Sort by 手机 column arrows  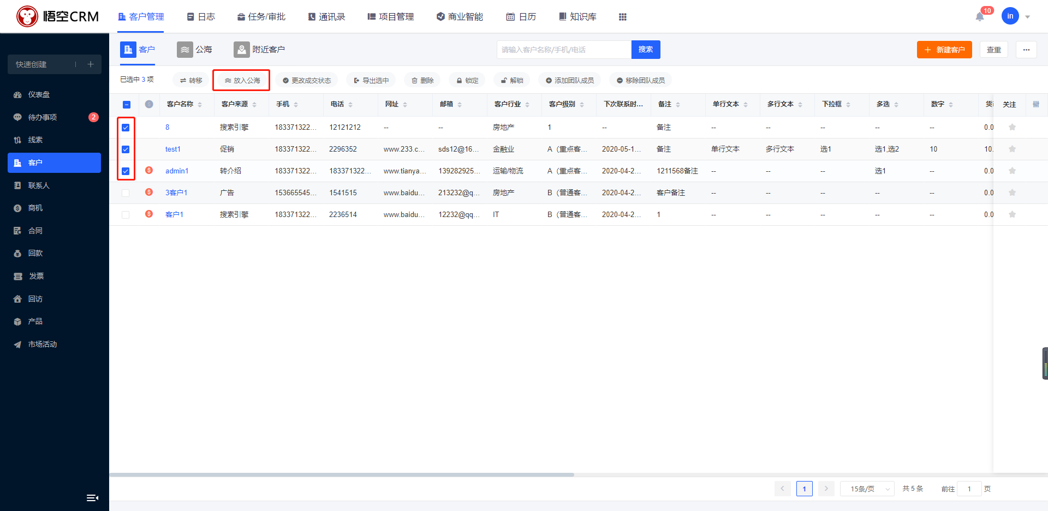tap(296, 104)
